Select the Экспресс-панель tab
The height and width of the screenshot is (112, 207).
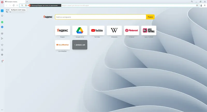click(15, 2)
